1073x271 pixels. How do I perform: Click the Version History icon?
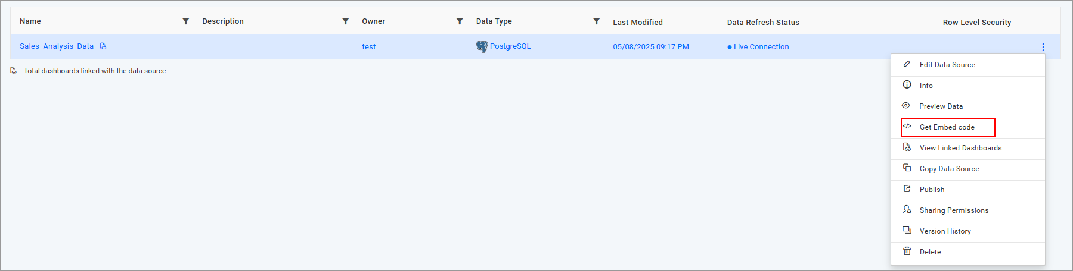[x=907, y=230]
